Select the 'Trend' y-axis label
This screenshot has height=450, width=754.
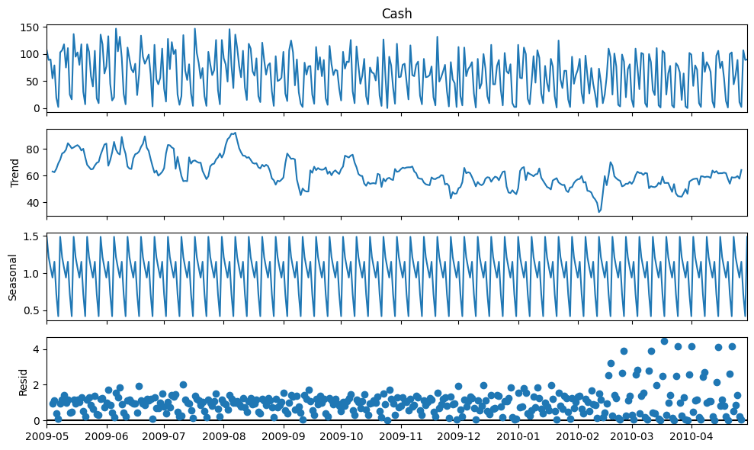pyautogui.click(x=15, y=173)
